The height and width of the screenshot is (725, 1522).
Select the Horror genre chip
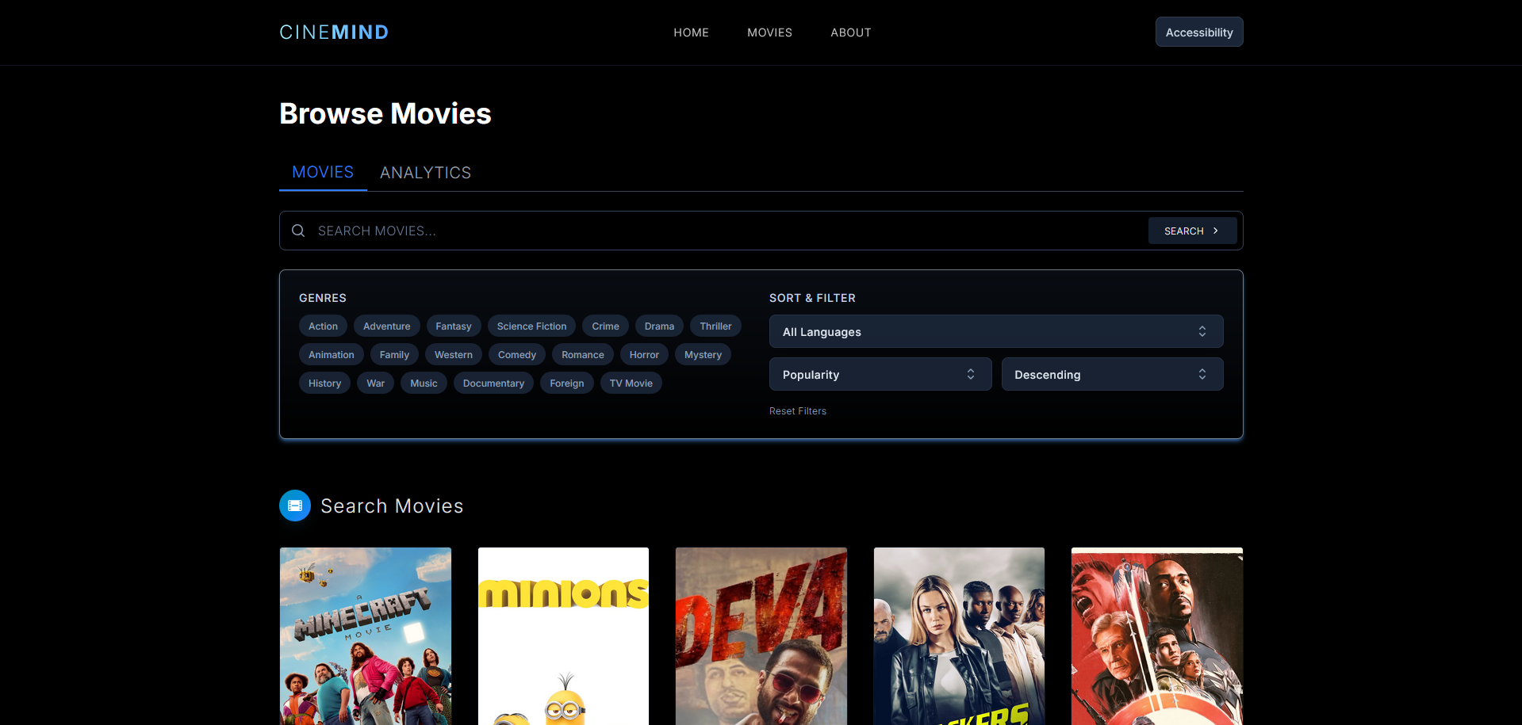click(644, 354)
